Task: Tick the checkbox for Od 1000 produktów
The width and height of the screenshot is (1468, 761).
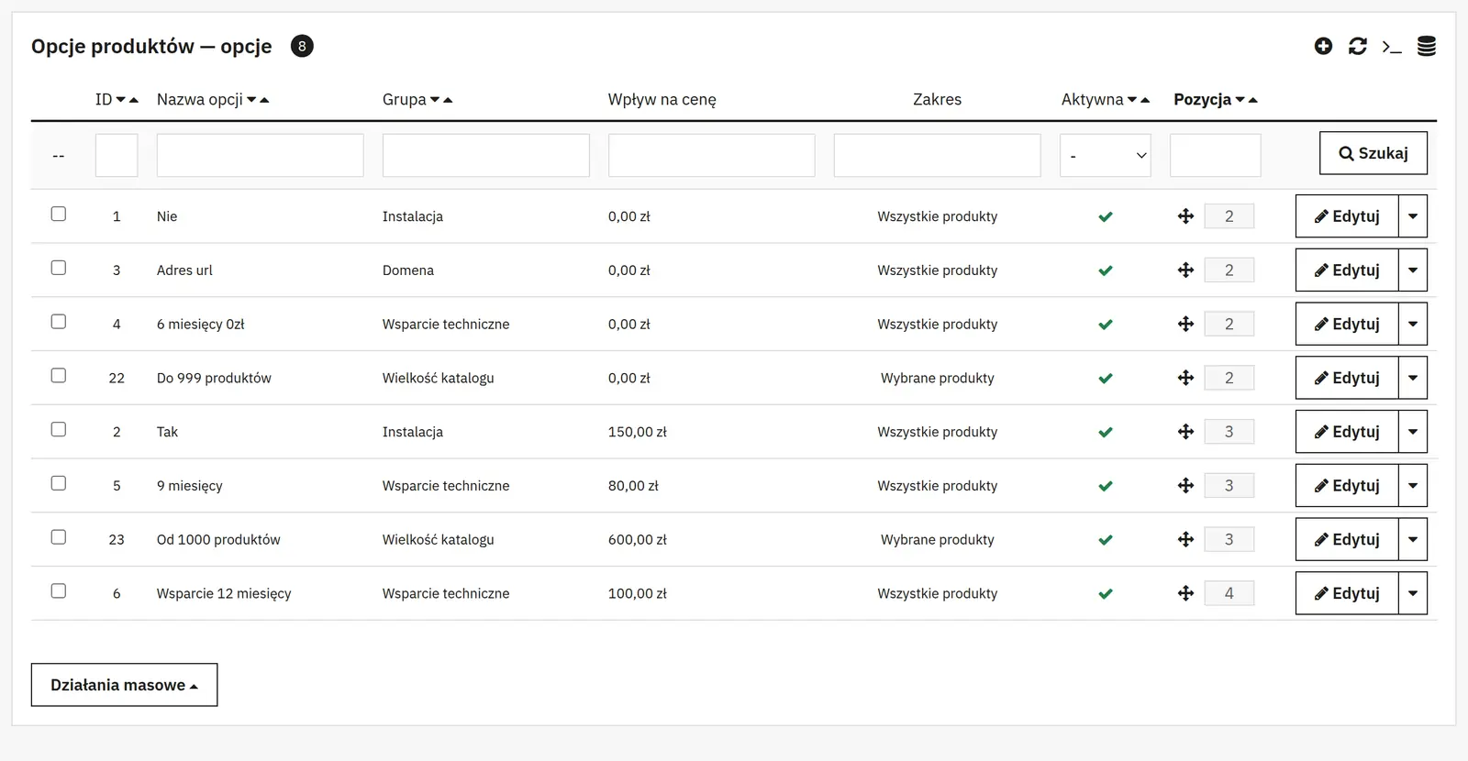Action: [59, 536]
